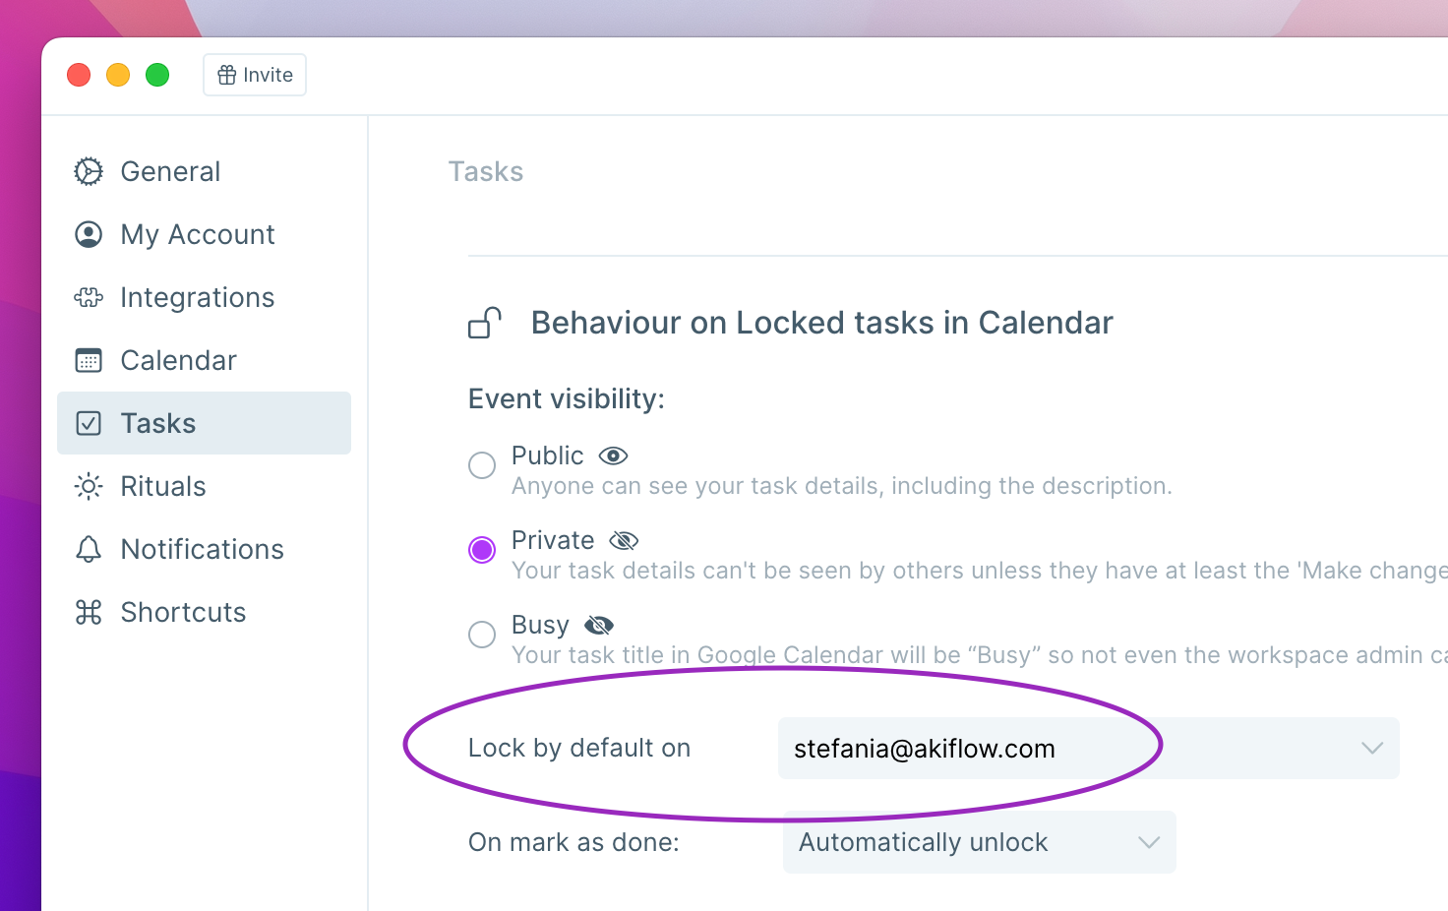Open the Automatically unlock dropdown
Screen dimensions: 1448x911
tap(980, 842)
